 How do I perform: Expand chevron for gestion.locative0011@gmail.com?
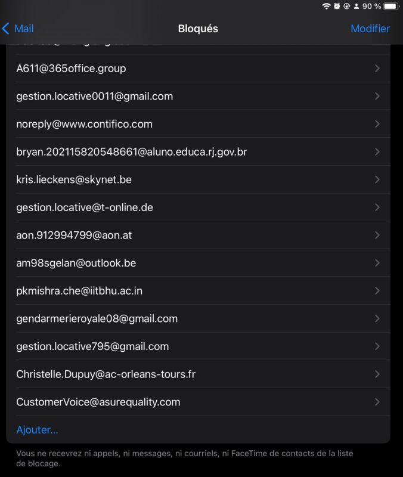pos(377,96)
